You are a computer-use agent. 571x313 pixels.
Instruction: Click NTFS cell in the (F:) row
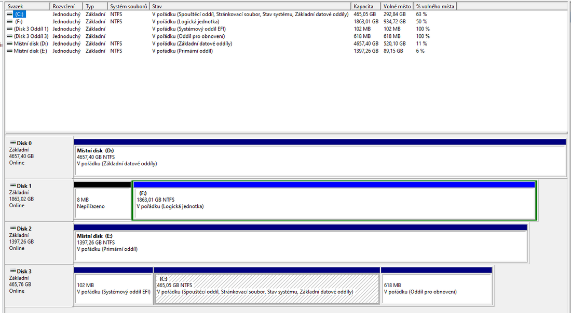116,21
